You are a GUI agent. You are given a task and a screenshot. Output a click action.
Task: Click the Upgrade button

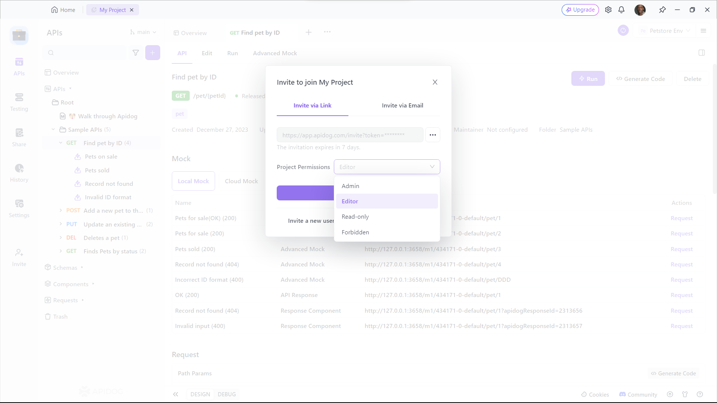coord(580,10)
